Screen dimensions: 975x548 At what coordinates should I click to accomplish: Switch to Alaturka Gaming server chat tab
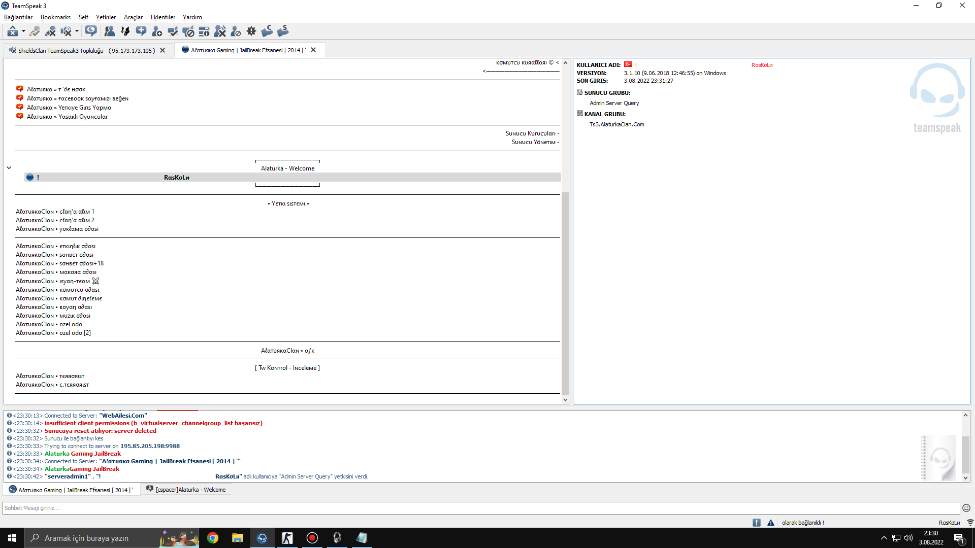(x=71, y=490)
